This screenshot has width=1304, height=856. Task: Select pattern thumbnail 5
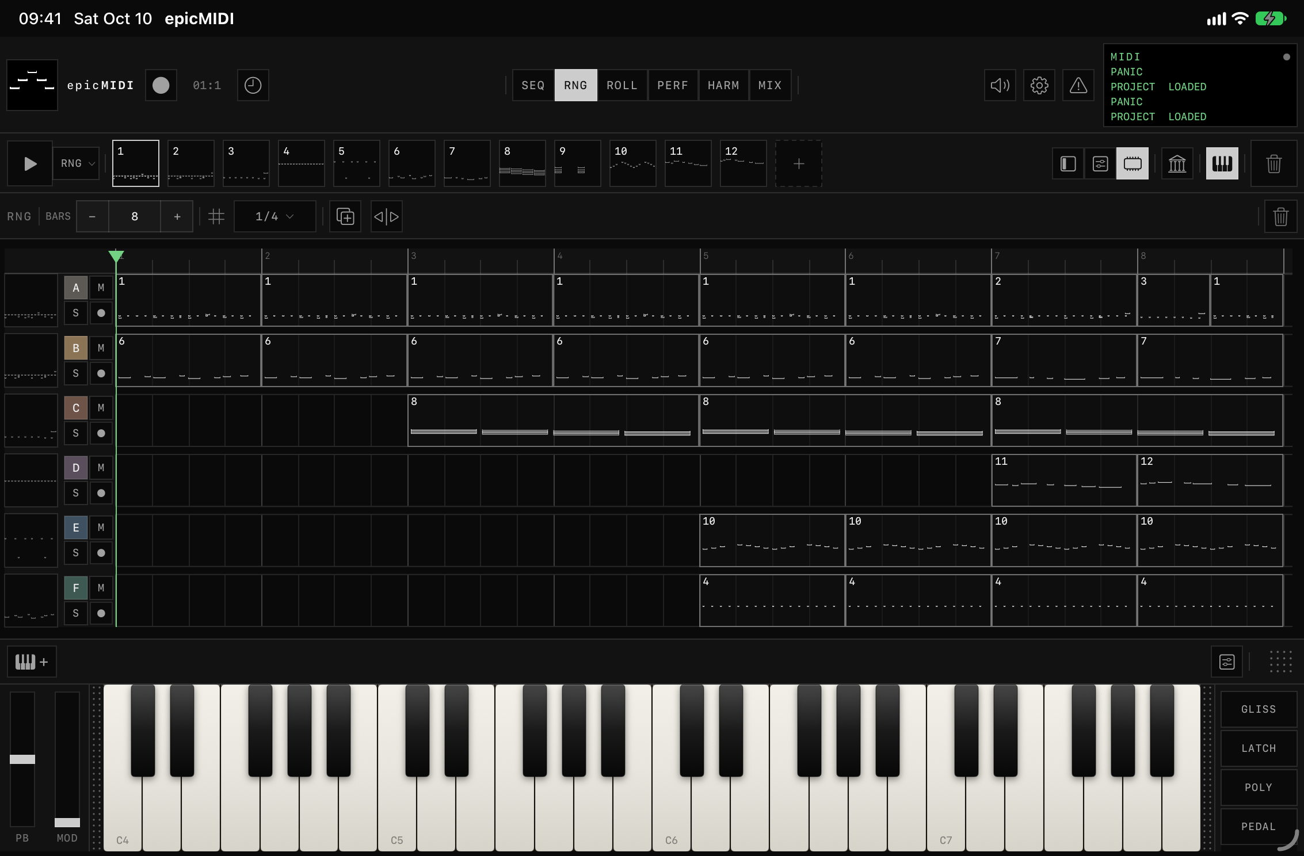[357, 163]
